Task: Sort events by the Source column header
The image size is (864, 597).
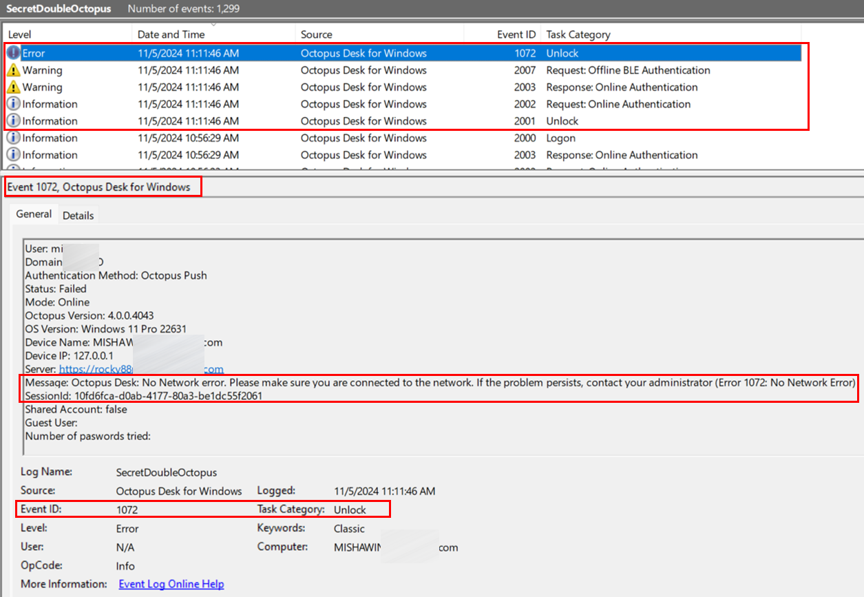Action: (x=380, y=34)
